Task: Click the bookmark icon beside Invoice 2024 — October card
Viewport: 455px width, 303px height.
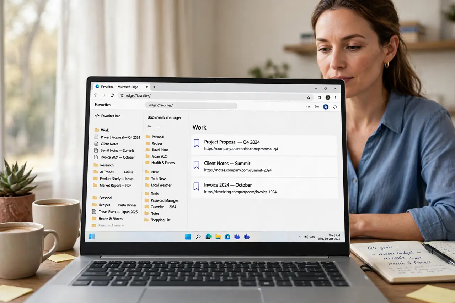Action: tap(197, 186)
